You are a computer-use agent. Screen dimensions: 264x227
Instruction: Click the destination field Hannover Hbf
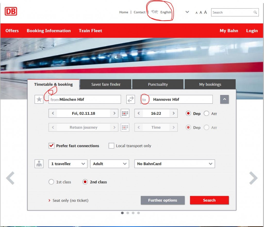180,99
